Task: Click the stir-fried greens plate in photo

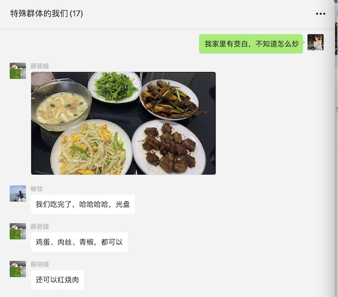Action: [x=114, y=87]
